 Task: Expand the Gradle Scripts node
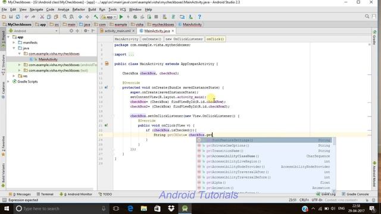(x=8, y=81)
